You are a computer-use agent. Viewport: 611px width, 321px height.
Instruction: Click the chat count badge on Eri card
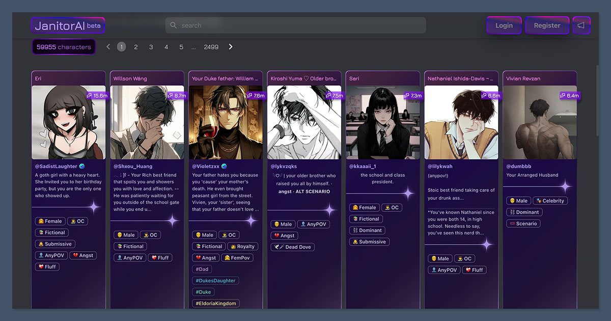click(97, 95)
